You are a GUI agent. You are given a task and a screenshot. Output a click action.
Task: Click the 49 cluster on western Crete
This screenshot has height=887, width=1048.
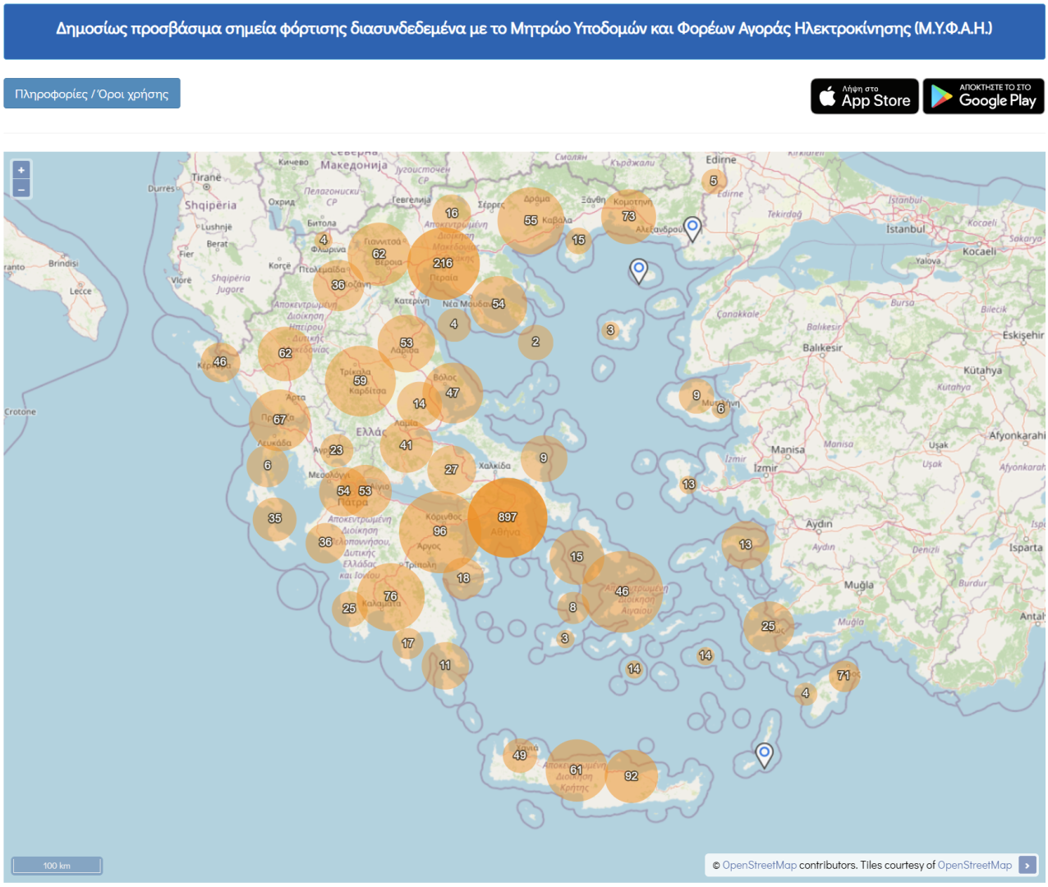519,755
